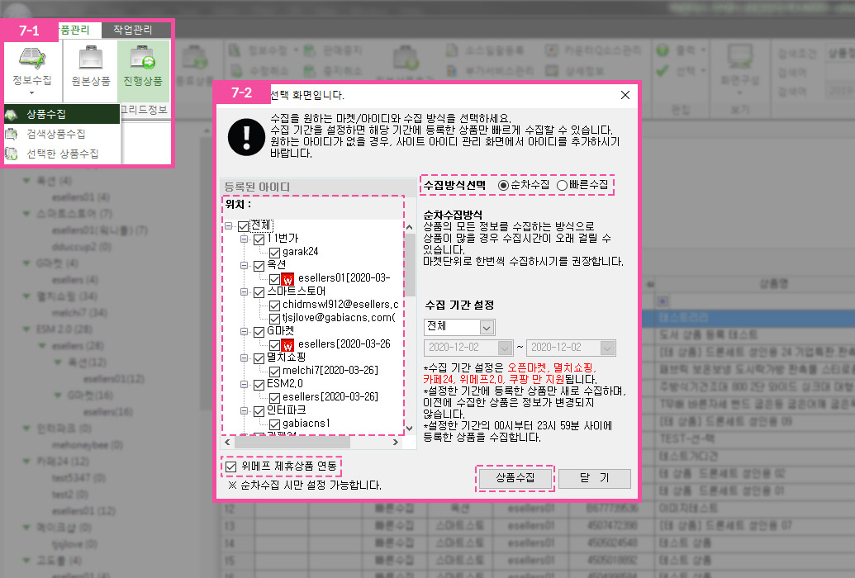
Task: Collapse the 전체 root tree node
Action: [x=229, y=225]
